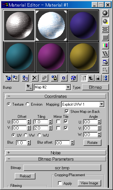113x190 pixels.
Task: Expand the Noise rollout
Action: pos(56,153)
